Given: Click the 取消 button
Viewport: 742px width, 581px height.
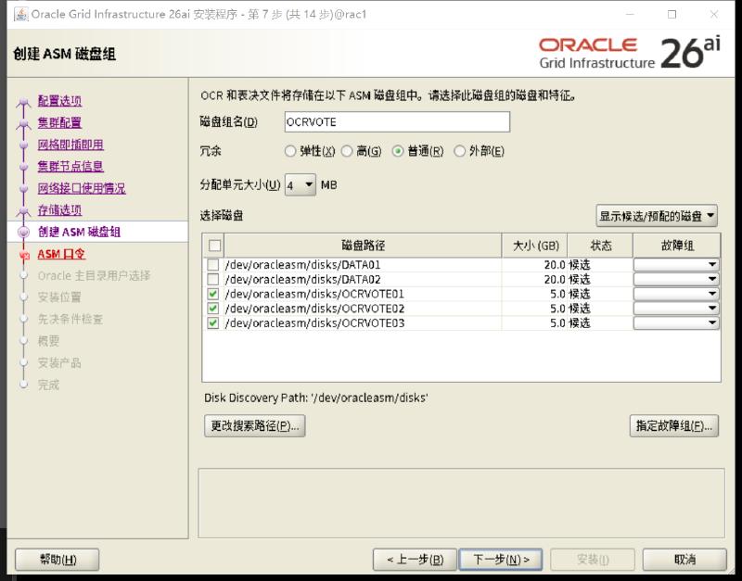Looking at the screenshot, I should [684, 560].
